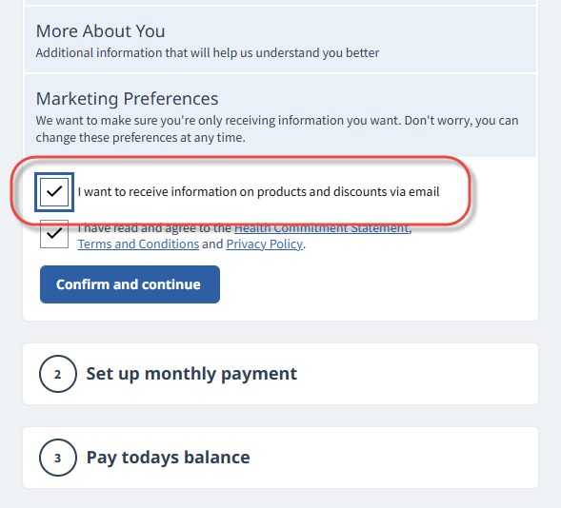Click the blank area in the todays balance card
The image size is (561, 508).
(x=393, y=458)
